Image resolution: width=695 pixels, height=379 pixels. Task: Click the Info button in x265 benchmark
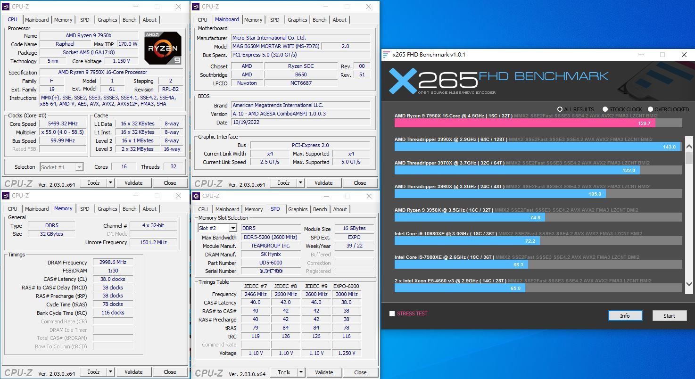(625, 316)
